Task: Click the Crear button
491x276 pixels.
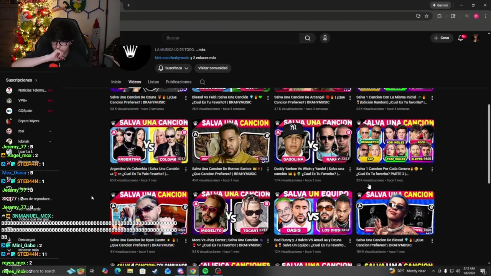Action: tap(441, 38)
